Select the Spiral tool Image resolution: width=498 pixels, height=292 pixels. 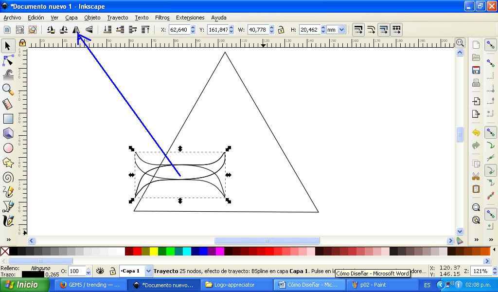pos(8,177)
